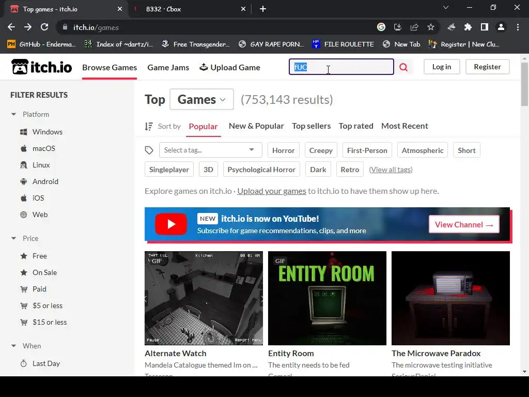Image resolution: width=529 pixels, height=397 pixels.
Task: Click Upload your games link
Action: coord(272,191)
